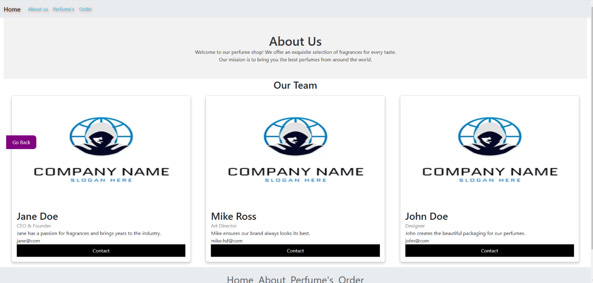Select Order in the top navbar

(x=86, y=9)
